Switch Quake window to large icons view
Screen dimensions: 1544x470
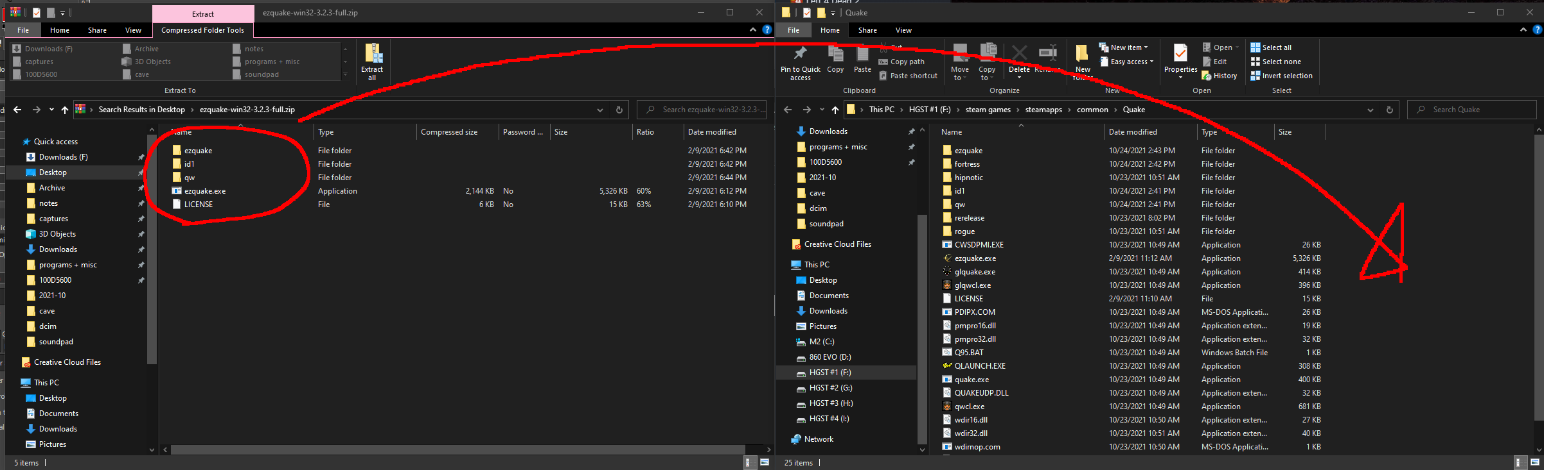point(1536,462)
